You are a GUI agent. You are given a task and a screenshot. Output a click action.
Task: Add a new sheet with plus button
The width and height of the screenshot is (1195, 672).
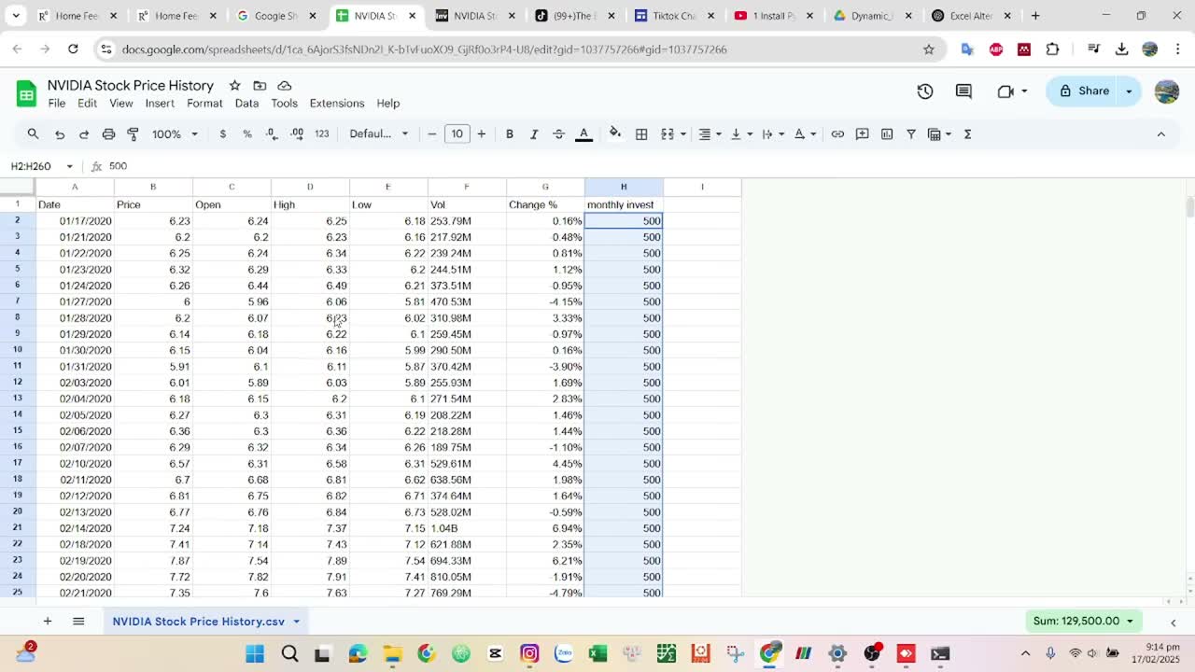click(47, 622)
